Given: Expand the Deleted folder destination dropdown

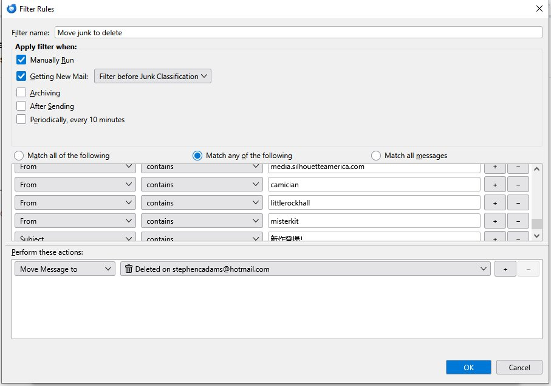Looking at the screenshot, I should point(305,269).
